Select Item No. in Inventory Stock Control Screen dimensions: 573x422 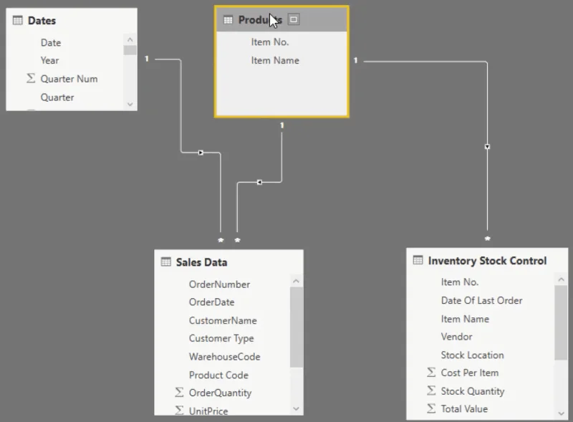click(460, 282)
